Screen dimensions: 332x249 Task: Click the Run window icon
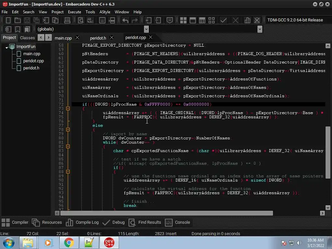[x=193, y=20]
